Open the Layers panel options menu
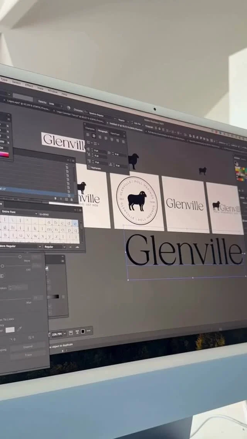This screenshot has height=439, width=247. pos(73,160)
